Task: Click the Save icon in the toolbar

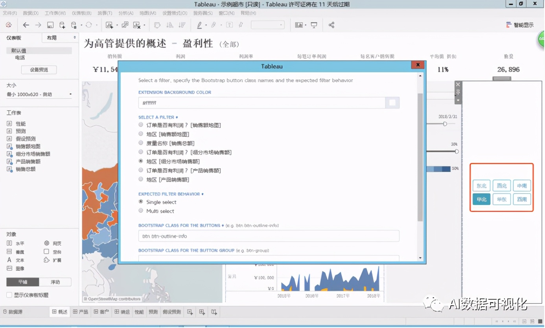Action: pyautogui.click(x=50, y=24)
